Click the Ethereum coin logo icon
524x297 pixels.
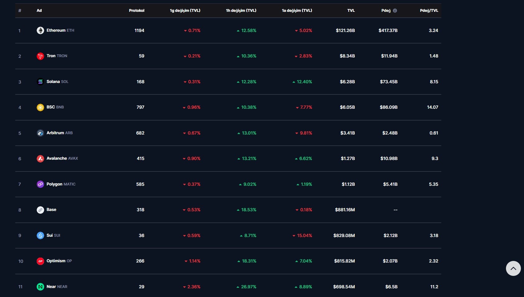40,30
